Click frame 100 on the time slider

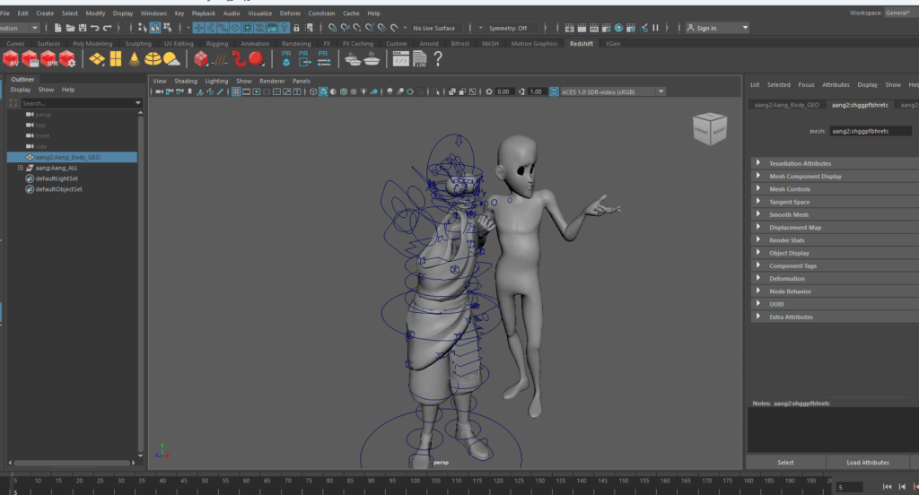click(x=415, y=481)
